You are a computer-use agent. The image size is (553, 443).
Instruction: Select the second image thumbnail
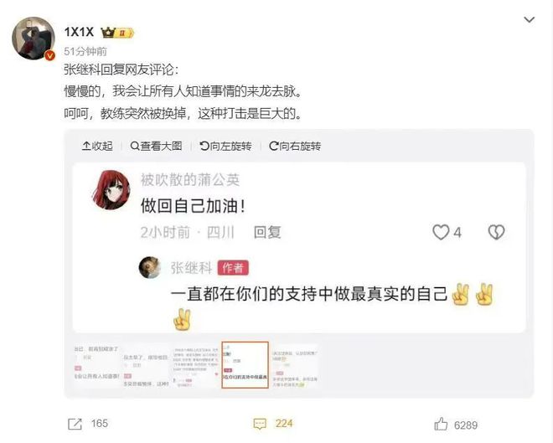[146, 365]
